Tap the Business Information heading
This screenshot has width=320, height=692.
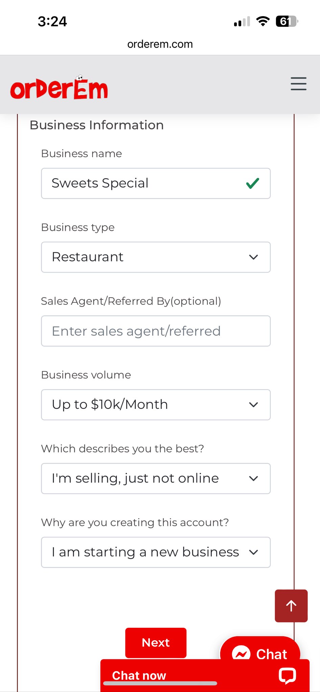click(x=97, y=125)
